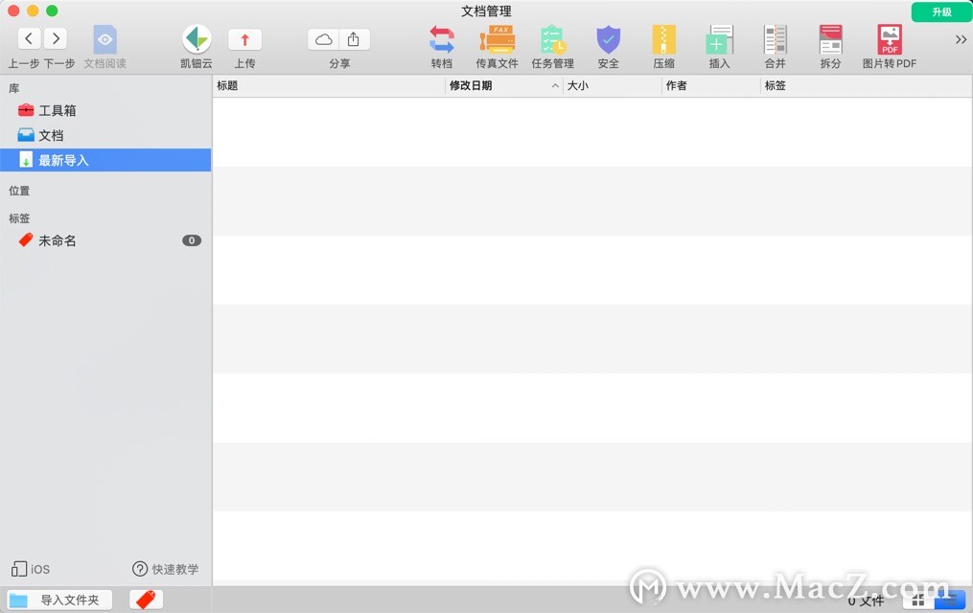Open the 转档 (convert) tool
973x613 pixels.
[441, 43]
